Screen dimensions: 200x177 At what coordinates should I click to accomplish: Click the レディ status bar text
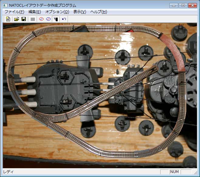point(8,172)
